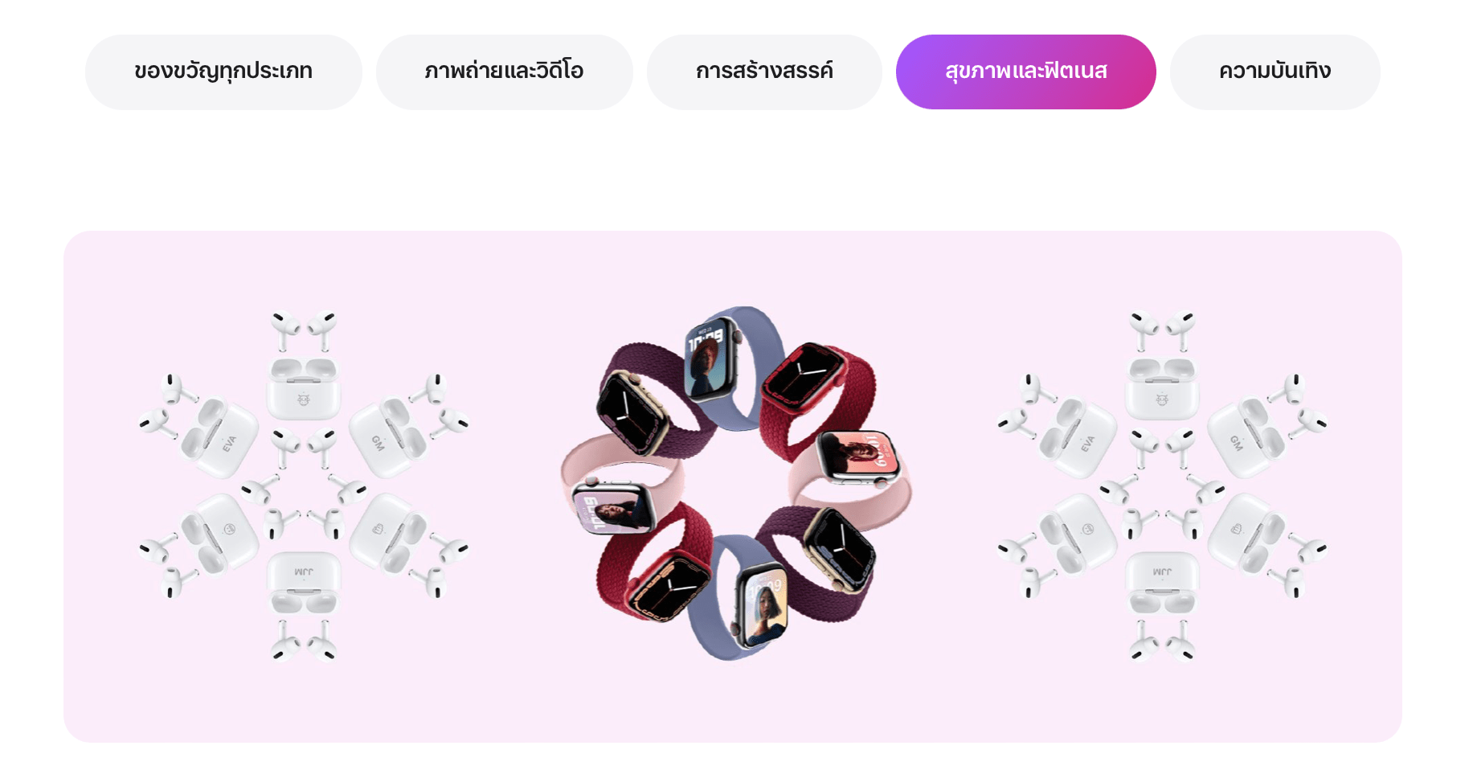The image size is (1469, 762).
Task: Open the การสร้างสรรค์ category tab
Action: pyautogui.click(x=764, y=72)
